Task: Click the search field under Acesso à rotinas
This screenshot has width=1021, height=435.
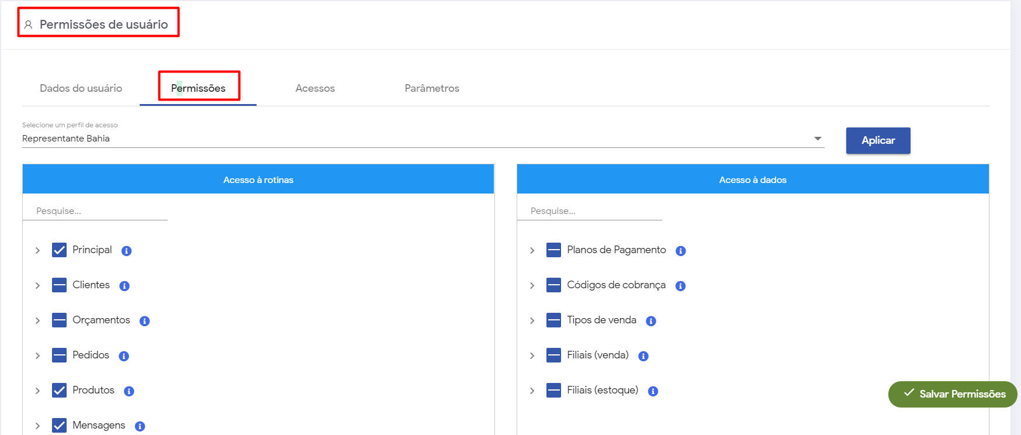Action: tap(95, 211)
